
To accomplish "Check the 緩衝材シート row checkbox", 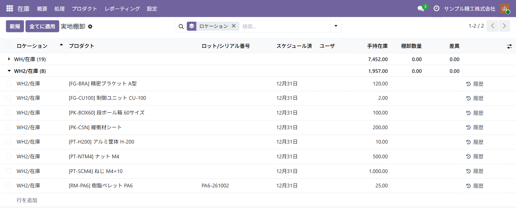I will 8,127.
